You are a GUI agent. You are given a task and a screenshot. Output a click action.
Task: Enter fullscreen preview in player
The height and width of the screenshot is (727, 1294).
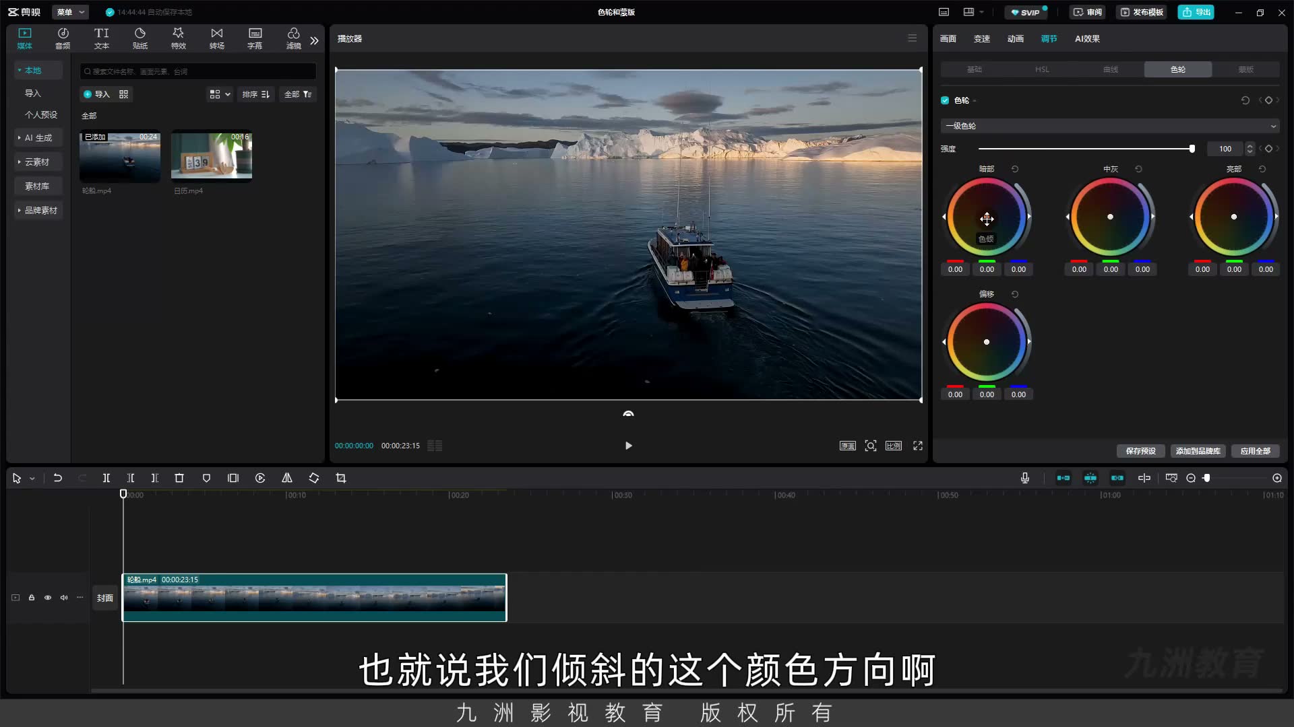pyautogui.click(x=918, y=446)
